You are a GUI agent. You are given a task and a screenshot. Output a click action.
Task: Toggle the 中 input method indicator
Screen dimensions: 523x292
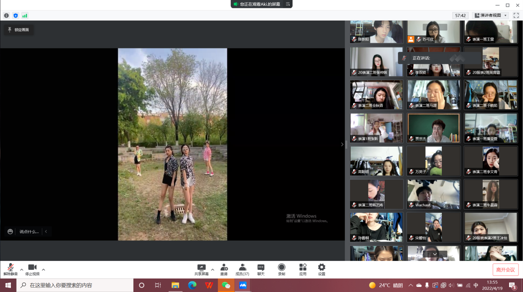tap(476, 285)
